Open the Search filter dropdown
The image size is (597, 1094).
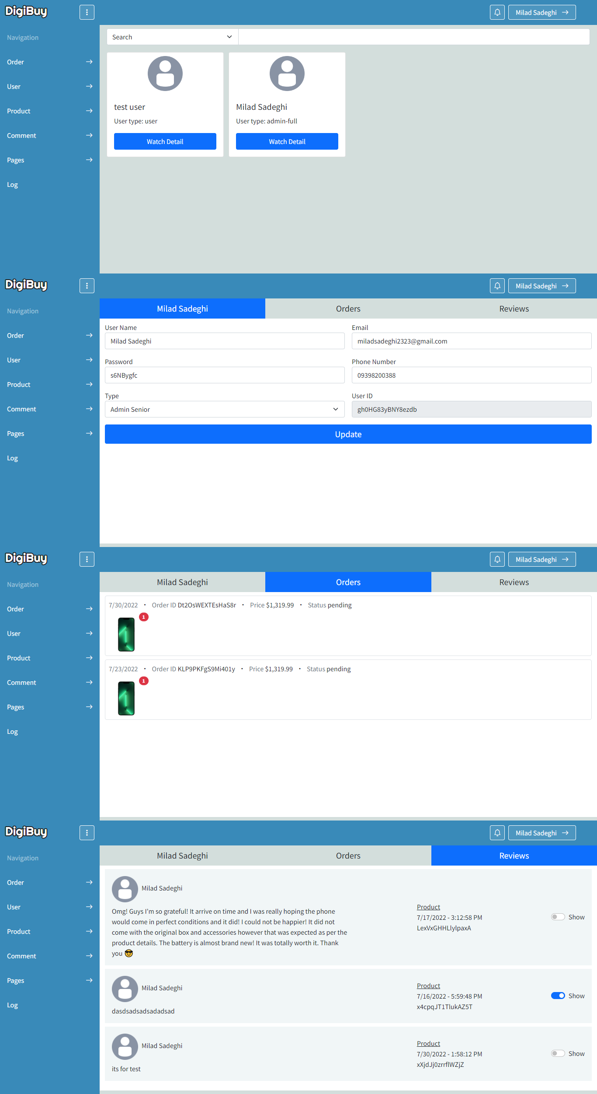pos(173,37)
